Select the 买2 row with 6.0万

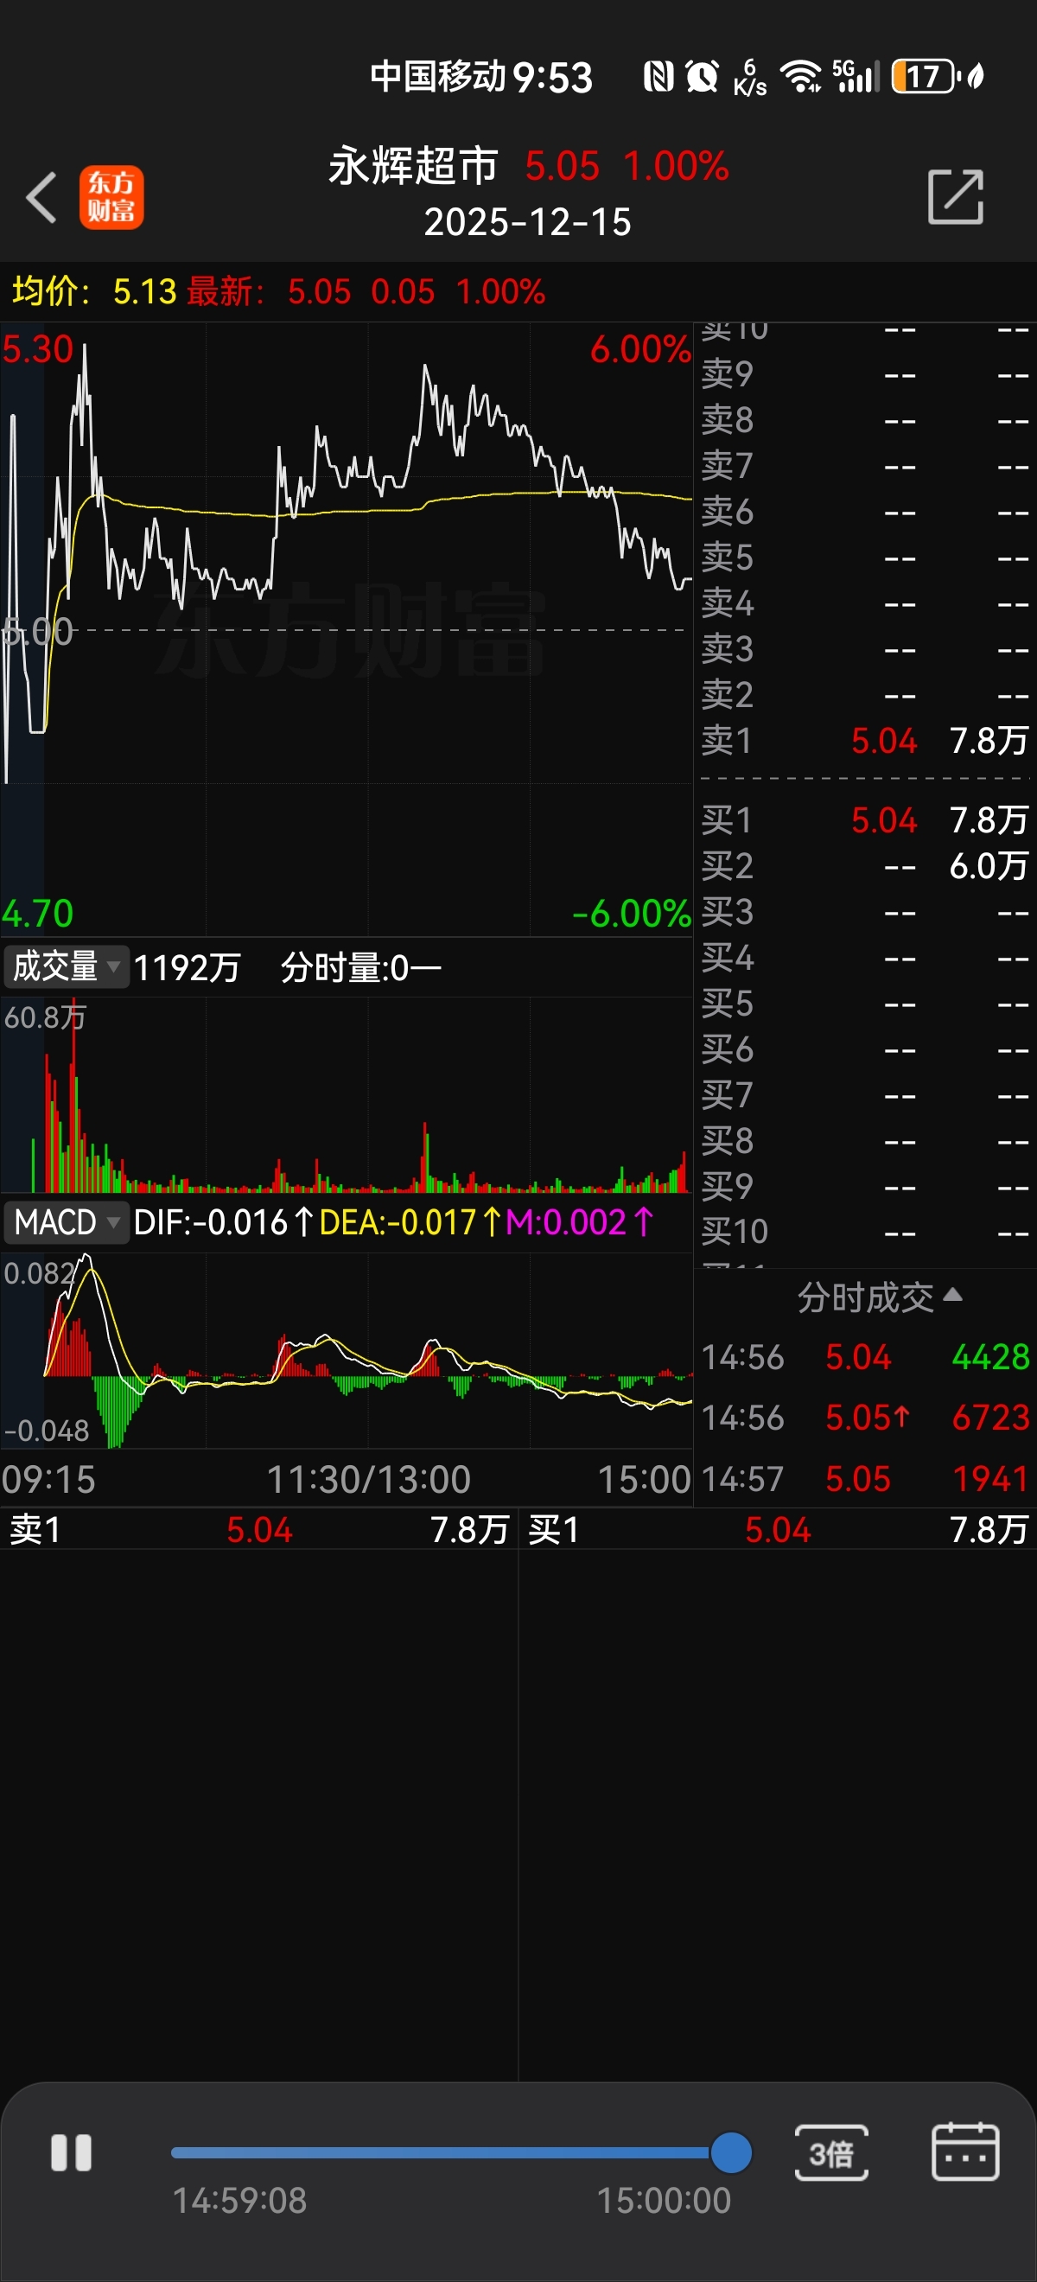865,866
